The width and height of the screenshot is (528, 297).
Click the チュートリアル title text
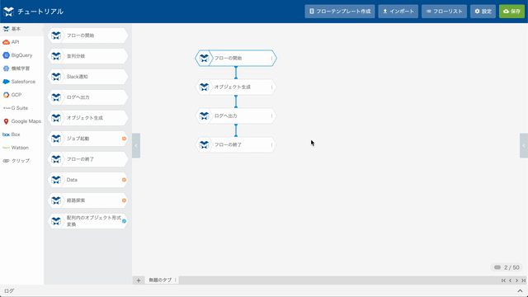point(40,12)
